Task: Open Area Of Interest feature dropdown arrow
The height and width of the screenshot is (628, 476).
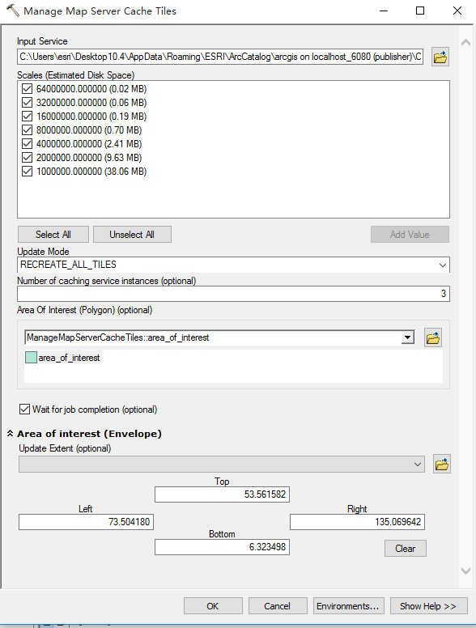Action: 407,337
